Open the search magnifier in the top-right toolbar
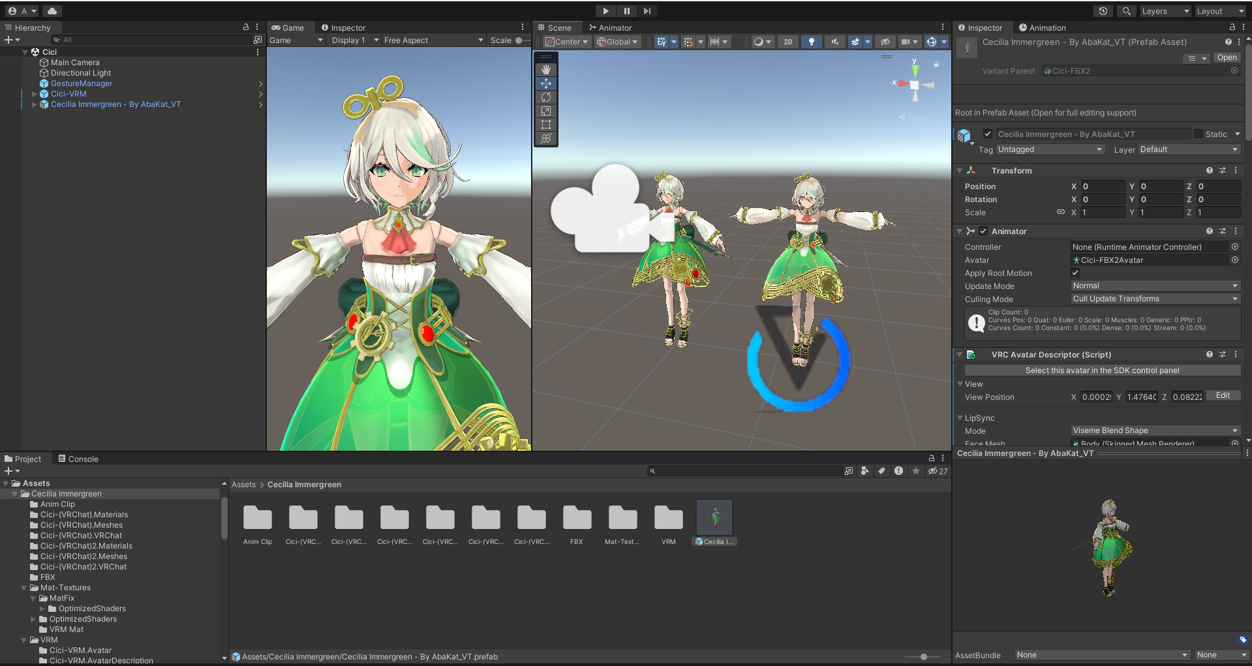 [1126, 11]
